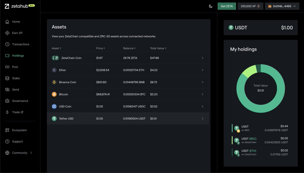Click the Ether asset icon
The width and height of the screenshot is (304, 173).
pos(54,70)
